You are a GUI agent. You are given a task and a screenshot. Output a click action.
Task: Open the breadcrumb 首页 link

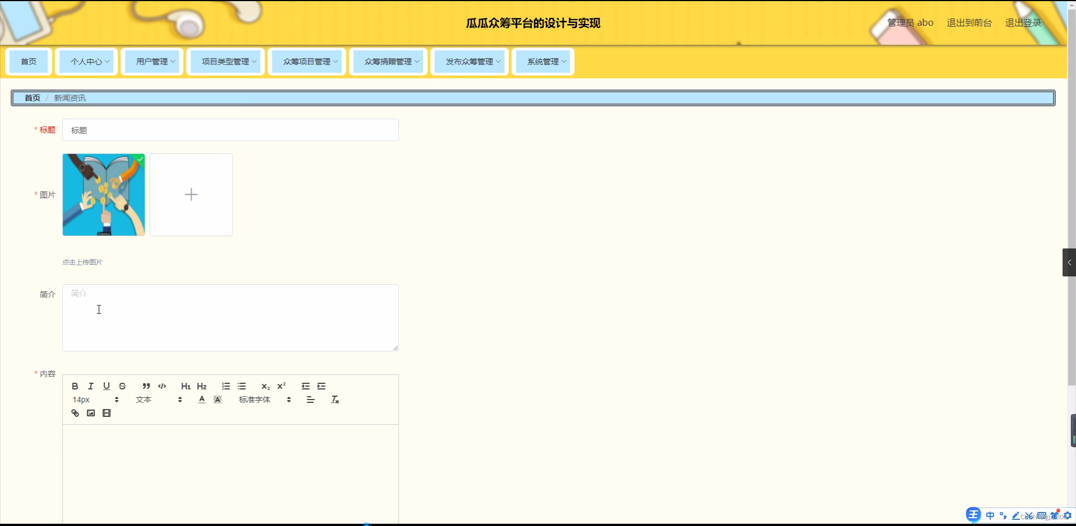coord(32,98)
